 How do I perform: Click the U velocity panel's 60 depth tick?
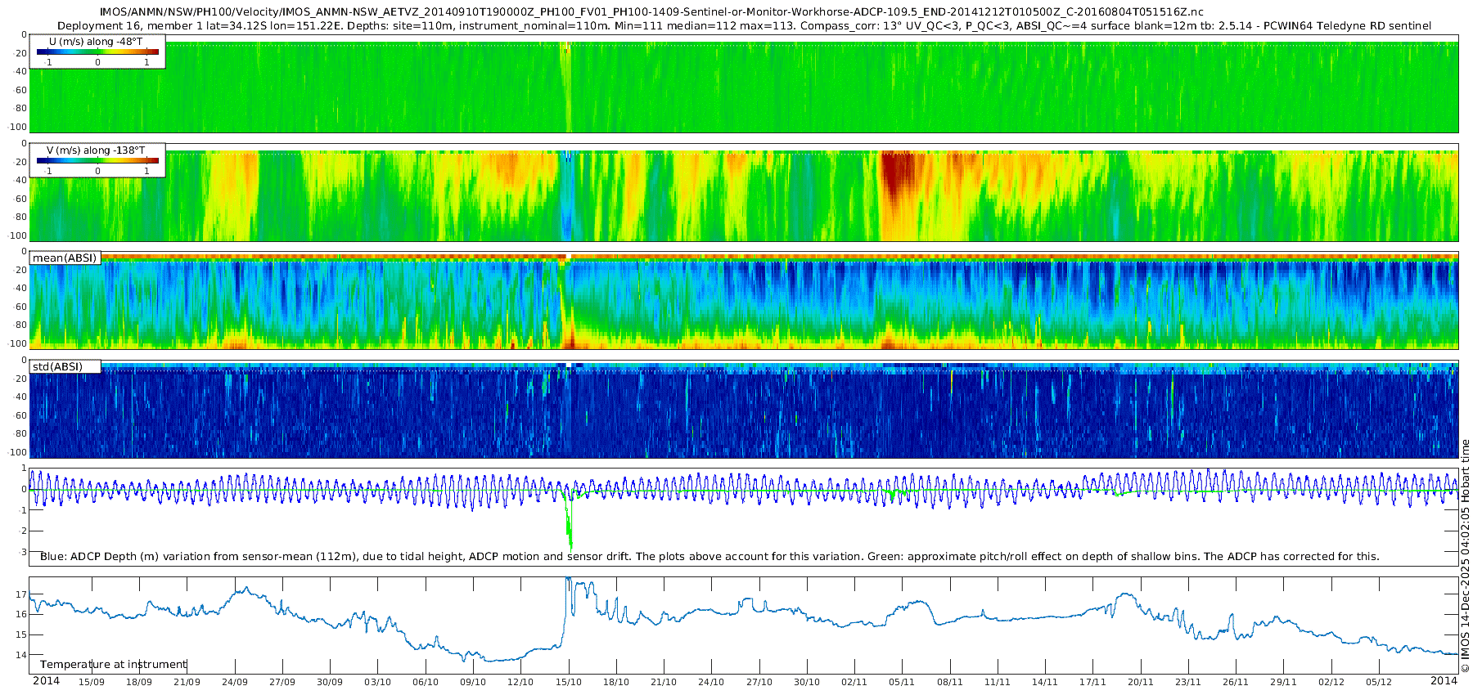tap(21, 90)
